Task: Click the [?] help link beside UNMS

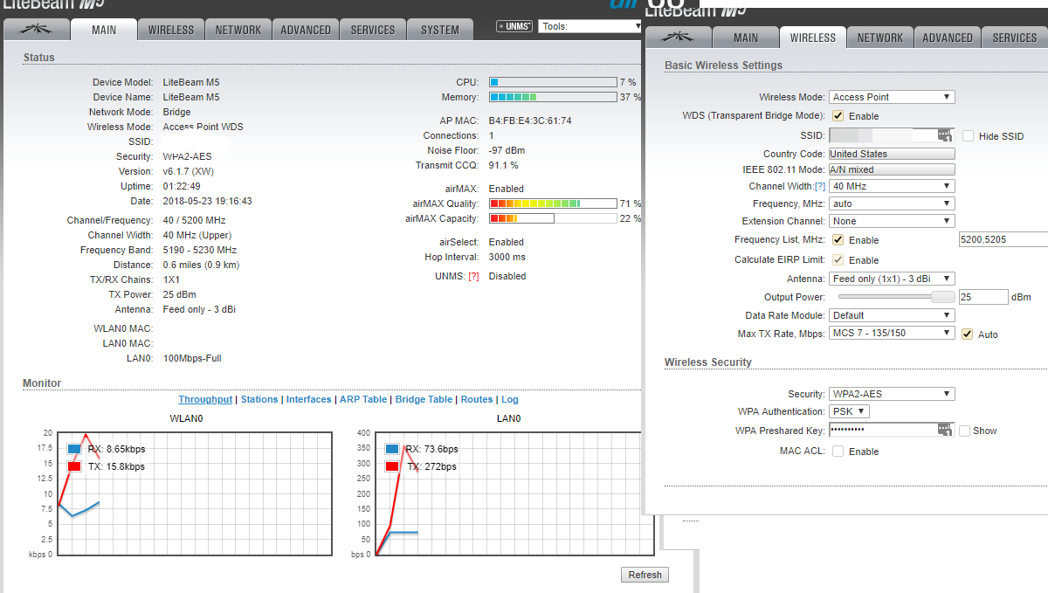Action: 473,276
